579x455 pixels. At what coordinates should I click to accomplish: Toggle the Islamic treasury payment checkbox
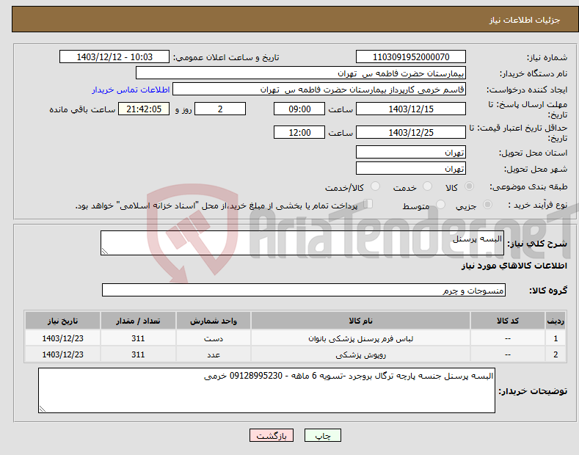(x=368, y=203)
